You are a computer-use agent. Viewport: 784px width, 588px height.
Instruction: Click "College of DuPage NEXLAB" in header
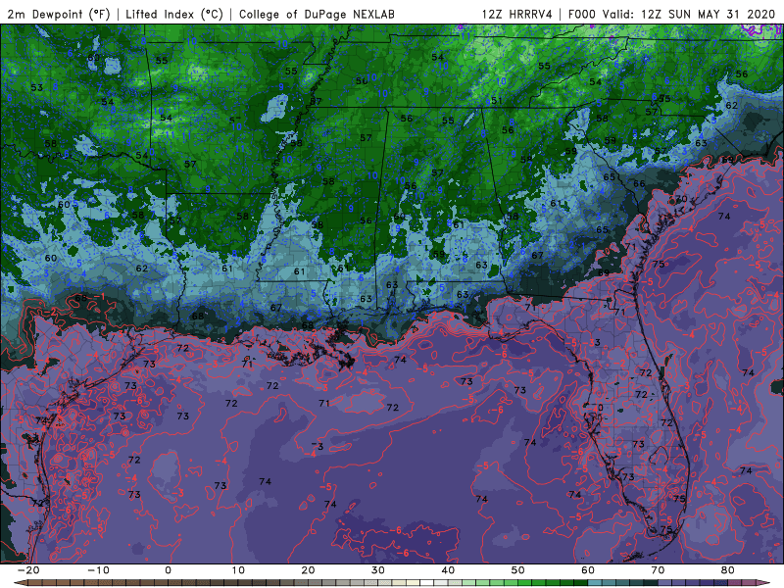(317, 14)
